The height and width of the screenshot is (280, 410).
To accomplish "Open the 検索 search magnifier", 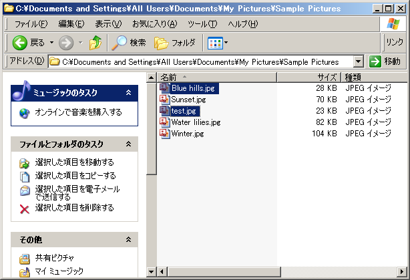I will point(120,43).
